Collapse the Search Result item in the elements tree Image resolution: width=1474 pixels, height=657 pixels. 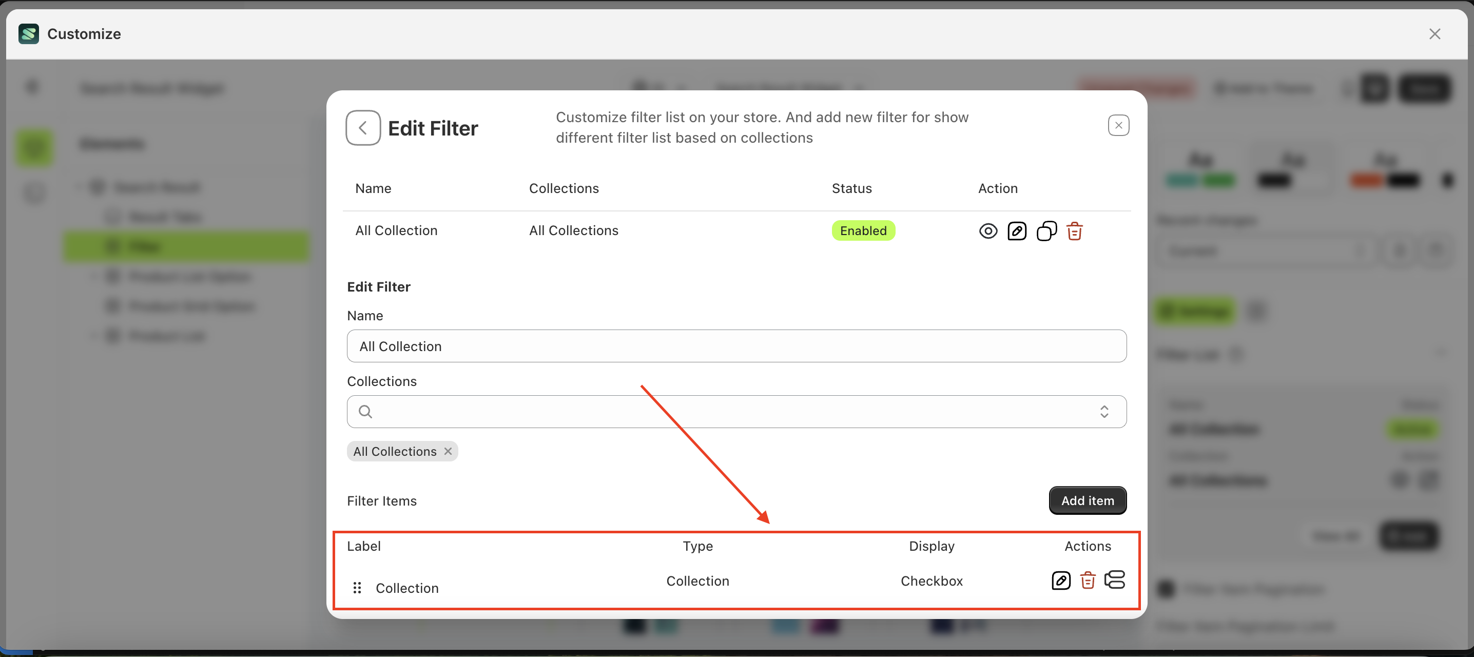click(x=79, y=186)
